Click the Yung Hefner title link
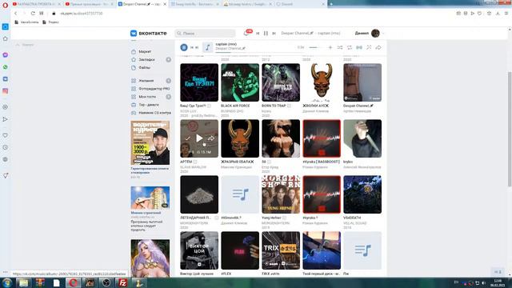Viewport: 512px width, 288px height. point(271,218)
